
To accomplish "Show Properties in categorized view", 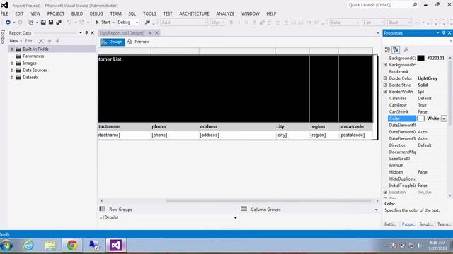I will pos(387,49).
